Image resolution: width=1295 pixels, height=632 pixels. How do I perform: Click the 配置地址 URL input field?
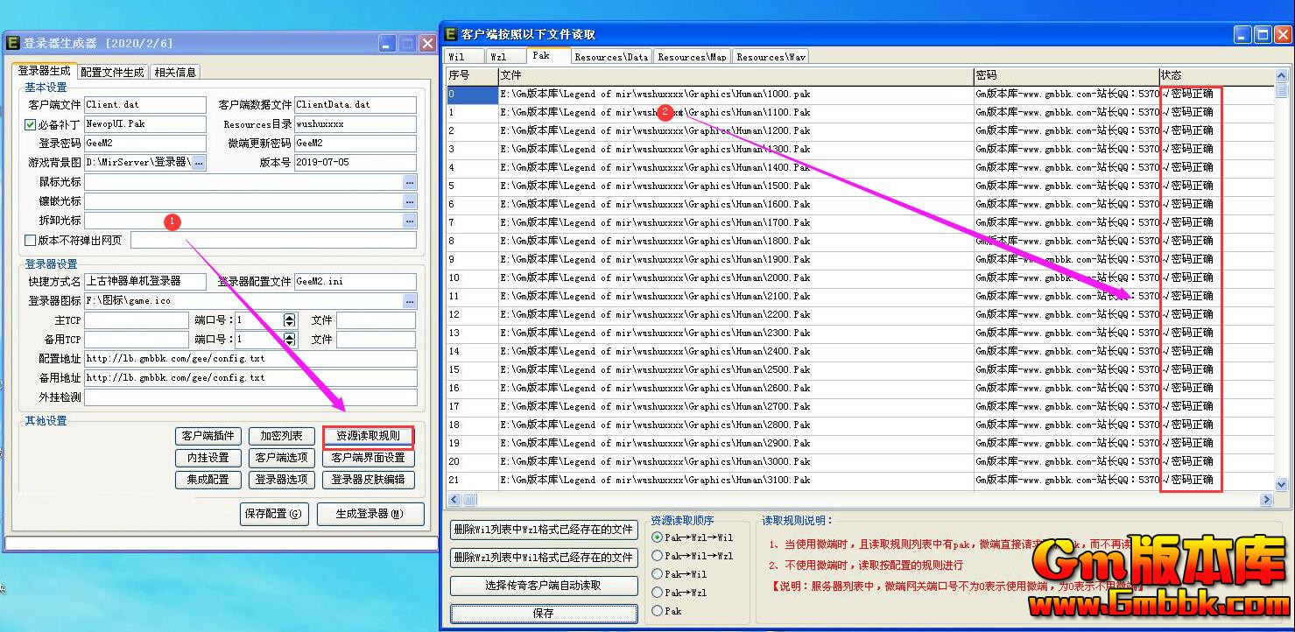tap(250, 359)
